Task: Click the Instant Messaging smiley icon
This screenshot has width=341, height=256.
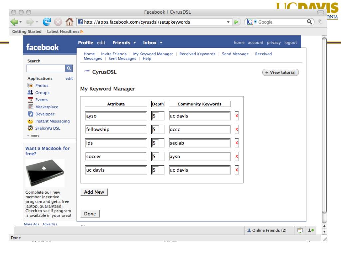Action: click(30, 121)
